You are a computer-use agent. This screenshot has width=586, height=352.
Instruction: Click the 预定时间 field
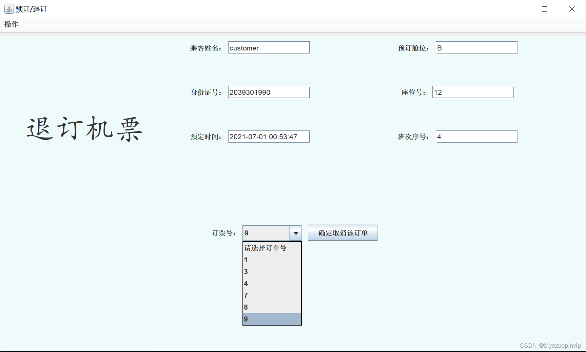click(x=269, y=137)
